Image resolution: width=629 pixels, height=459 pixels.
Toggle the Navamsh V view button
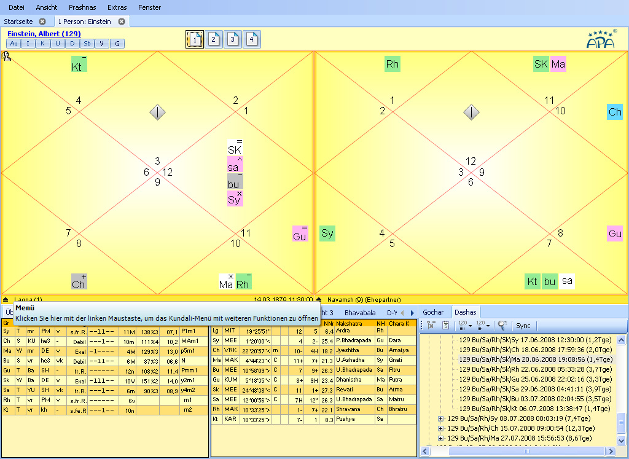[x=102, y=44]
